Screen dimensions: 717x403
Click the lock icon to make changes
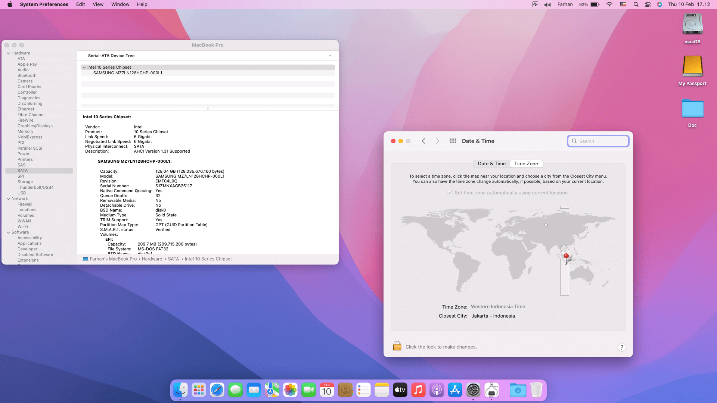(x=397, y=346)
